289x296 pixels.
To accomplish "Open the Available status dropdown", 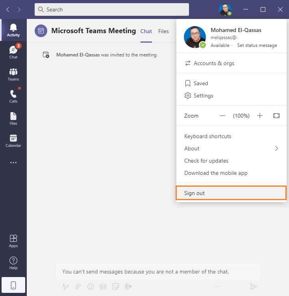I will tap(222, 45).
